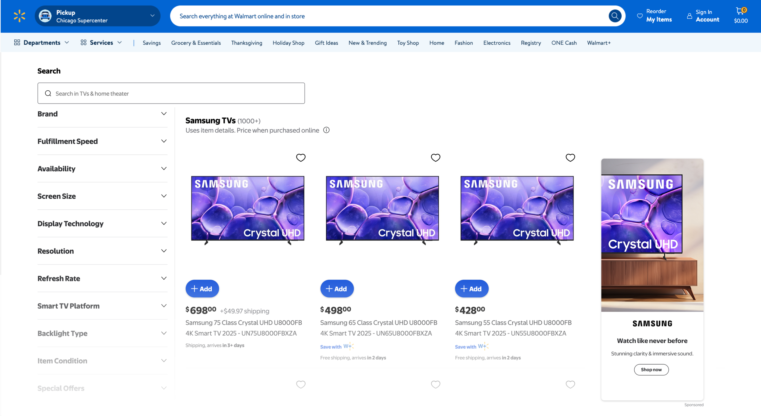Add the $498 Samsung 65 TV to cart

tap(337, 288)
